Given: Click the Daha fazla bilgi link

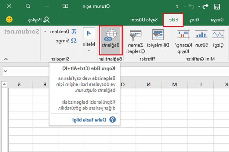Looking at the screenshot, I should [x=89, y=120].
